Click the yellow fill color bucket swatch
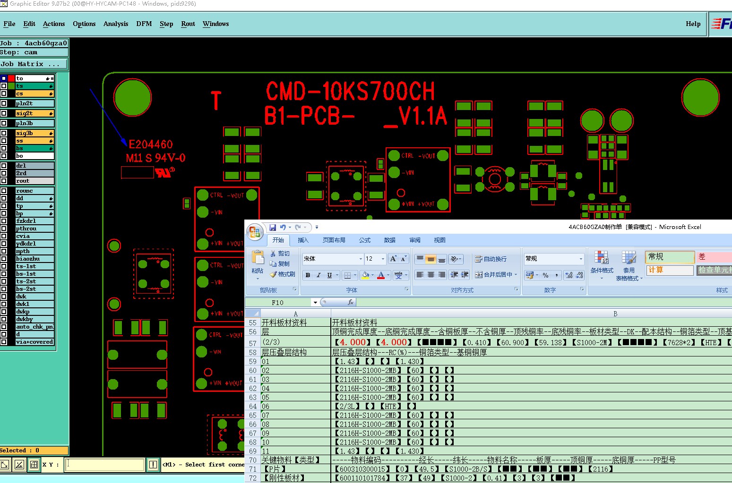 pos(365,275)
